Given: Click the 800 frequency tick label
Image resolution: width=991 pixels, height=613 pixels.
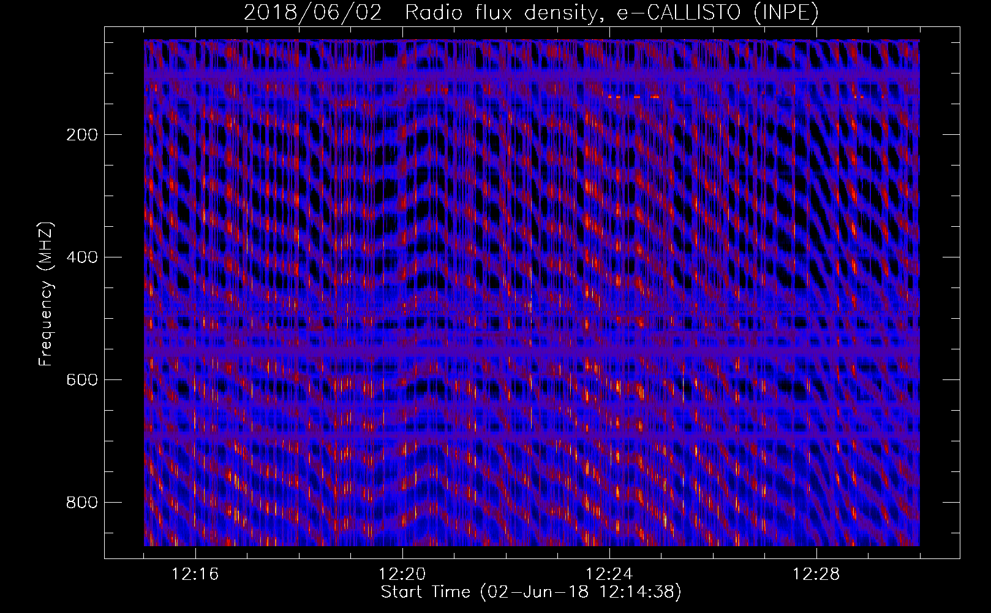Looking at the screenshot, I should (x=81, y=503).
